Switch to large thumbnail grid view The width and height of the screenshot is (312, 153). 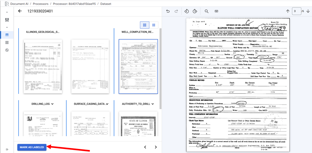pos(145,25)
